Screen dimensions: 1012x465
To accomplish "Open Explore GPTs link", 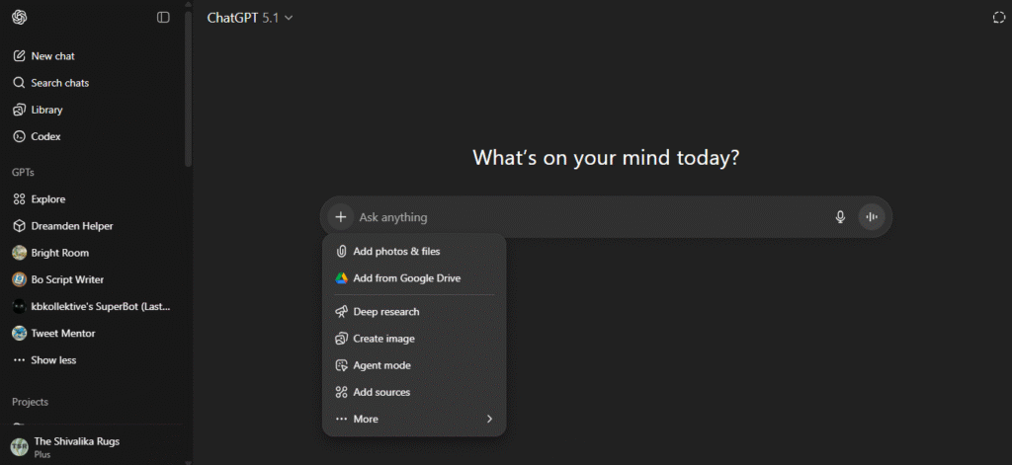I will pos(94,199).
